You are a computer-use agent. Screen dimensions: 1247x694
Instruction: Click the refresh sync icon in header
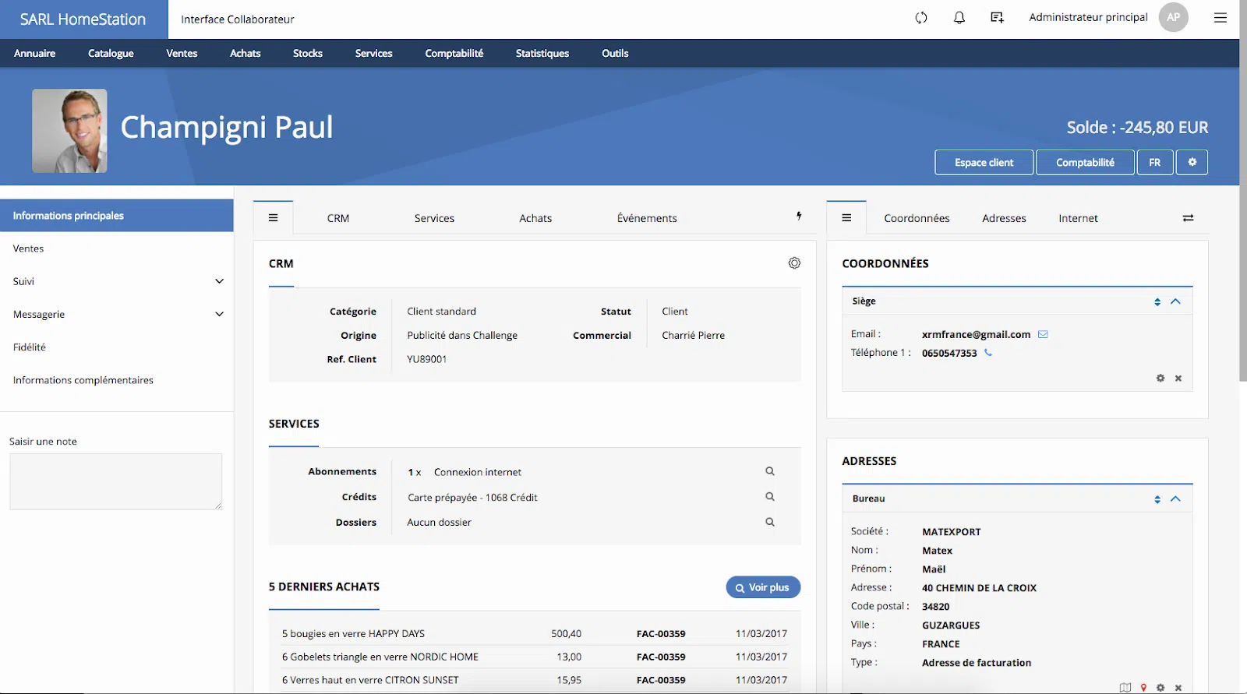pos(921,18)
